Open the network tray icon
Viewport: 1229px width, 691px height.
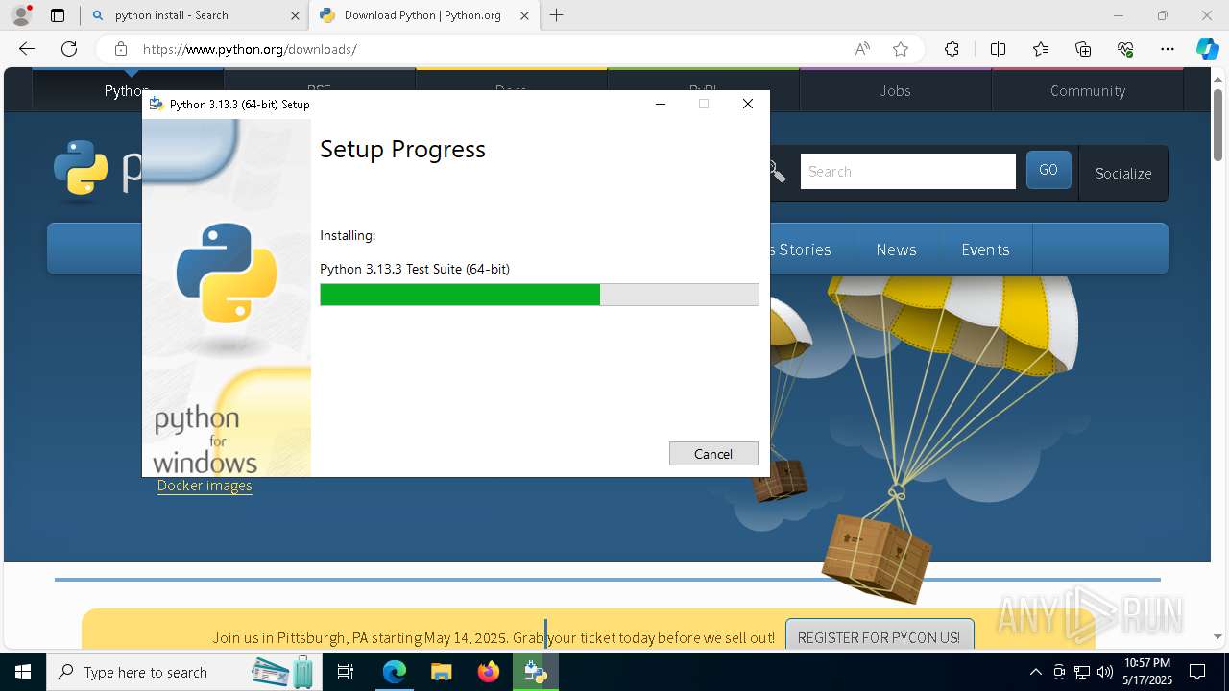click(x=1082, y=672)
